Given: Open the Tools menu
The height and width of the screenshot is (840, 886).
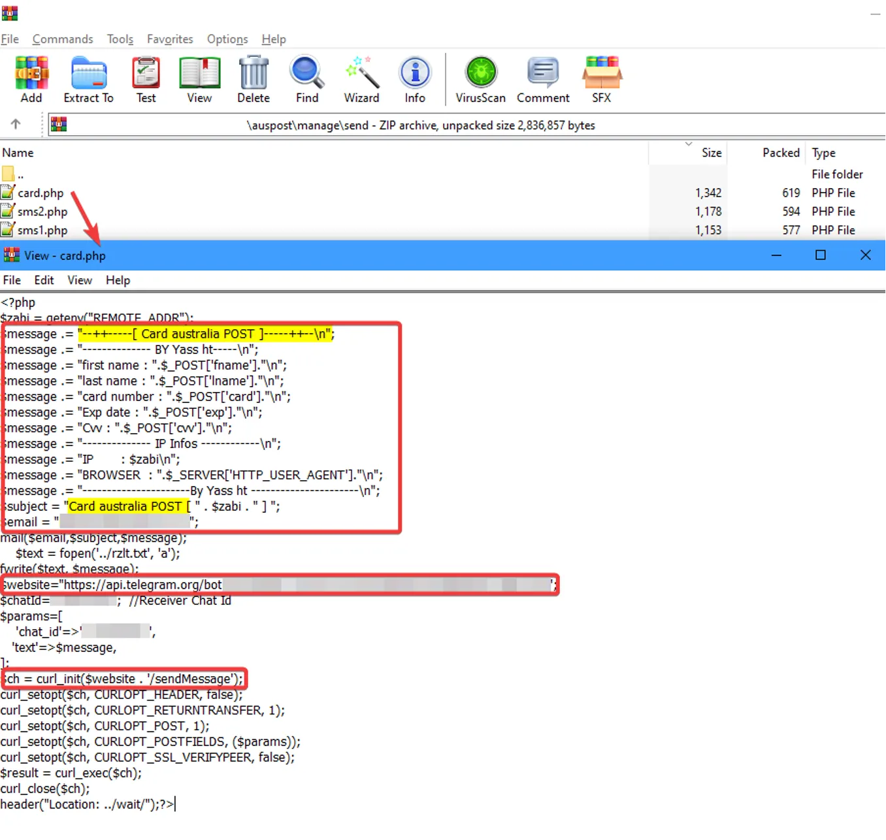Looking at the screenshot, I should coord(120,39).
